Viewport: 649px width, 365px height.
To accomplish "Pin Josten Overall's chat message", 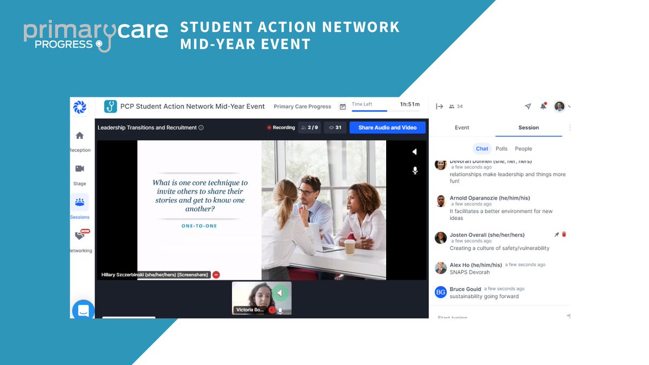I will [557, 235].
